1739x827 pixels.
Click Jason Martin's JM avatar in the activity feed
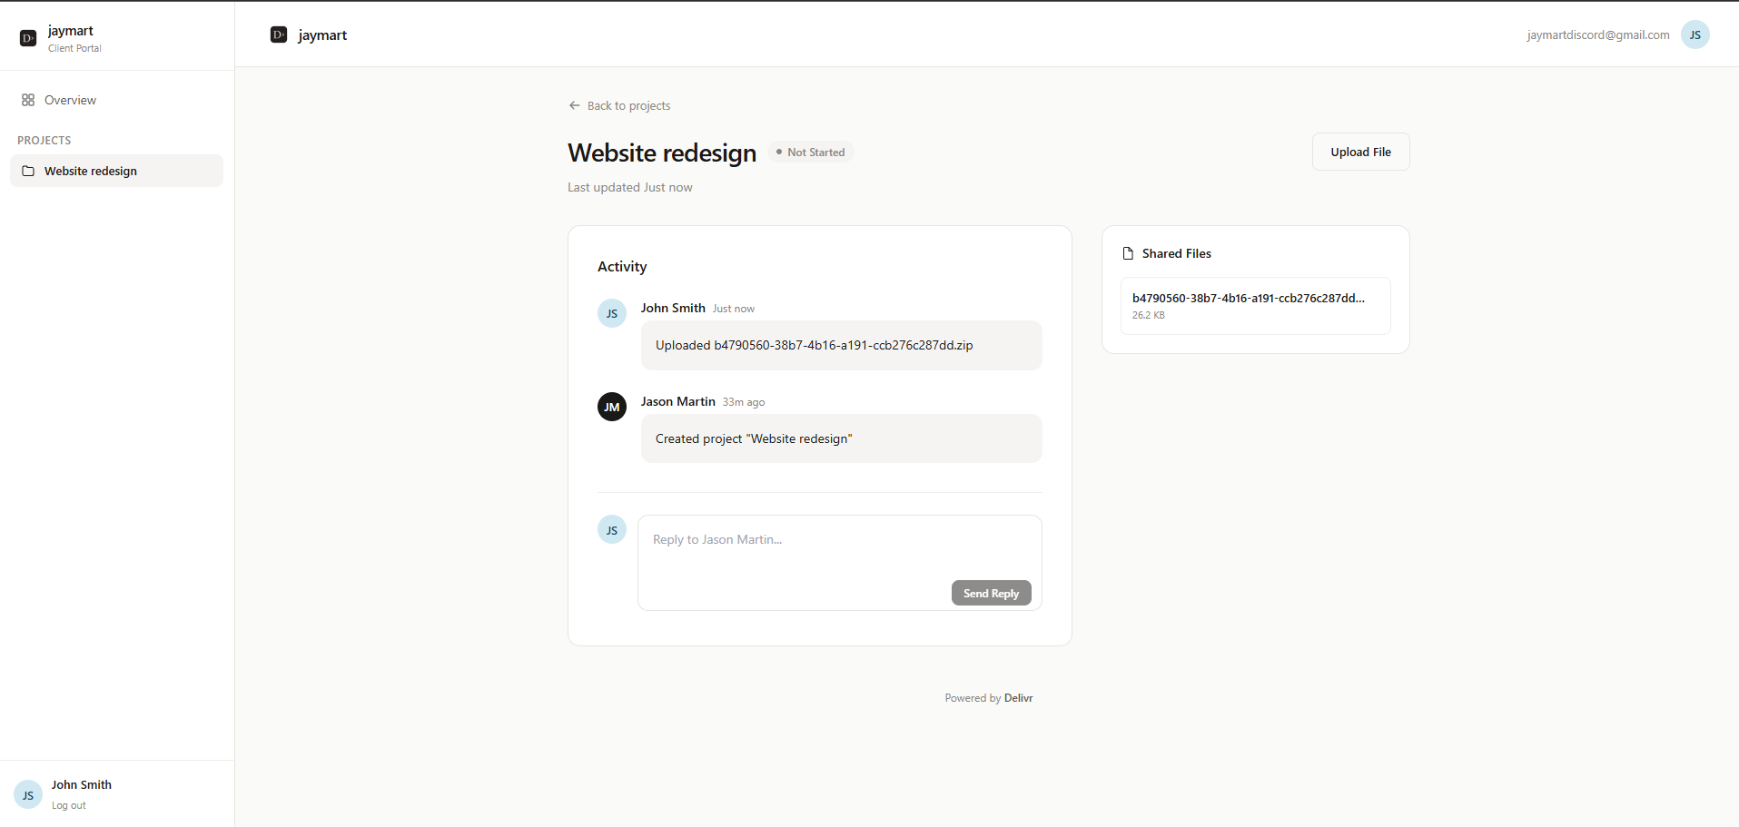(611, 407)
